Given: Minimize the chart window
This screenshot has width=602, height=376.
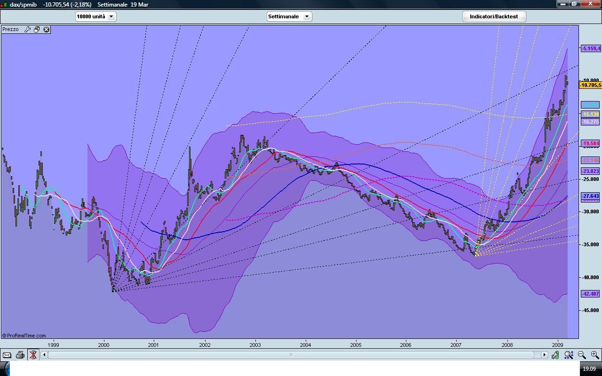Looking at the screenshot, I should [x=563, y=3].
